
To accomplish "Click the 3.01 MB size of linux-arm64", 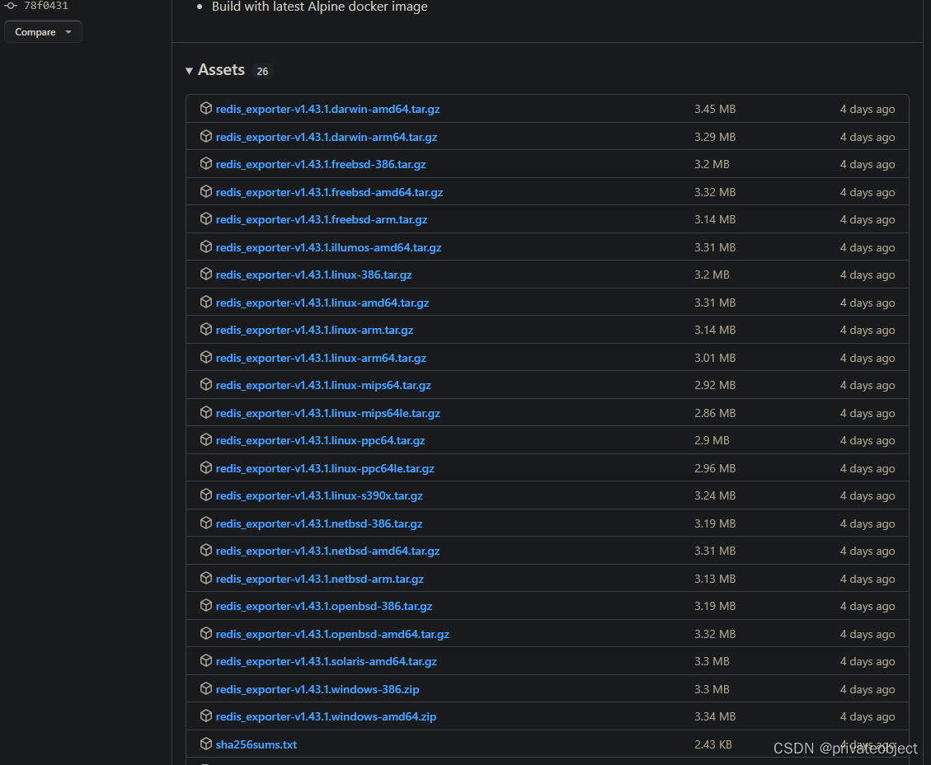I will point(715,358).
